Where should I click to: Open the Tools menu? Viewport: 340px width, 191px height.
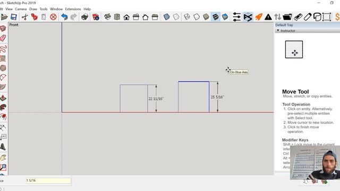click(44, 9)
